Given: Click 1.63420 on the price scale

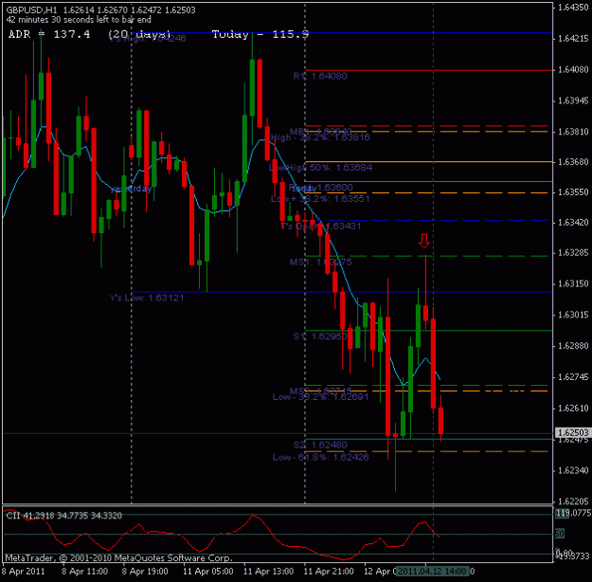Looking at the screenshot, I should click(x=573, y=222).
